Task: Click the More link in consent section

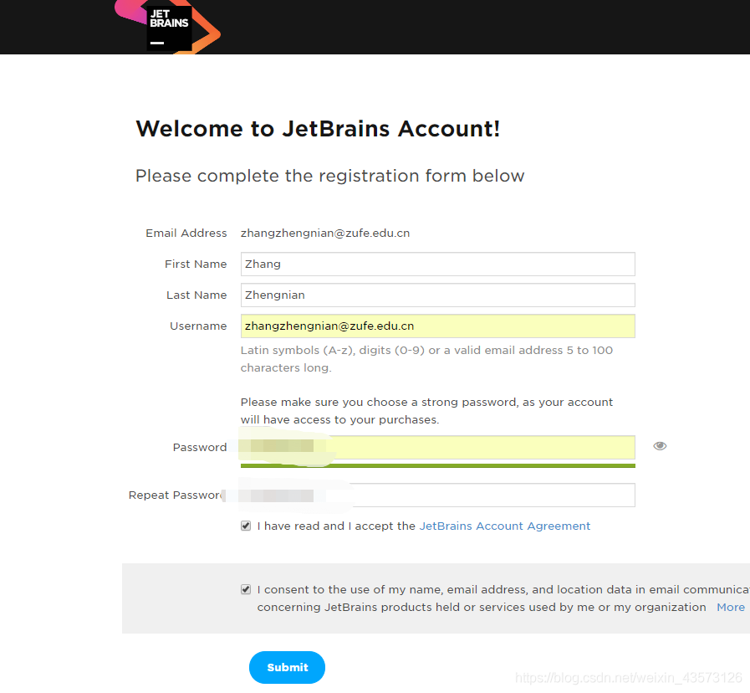Action: click(x=730, y=608)
